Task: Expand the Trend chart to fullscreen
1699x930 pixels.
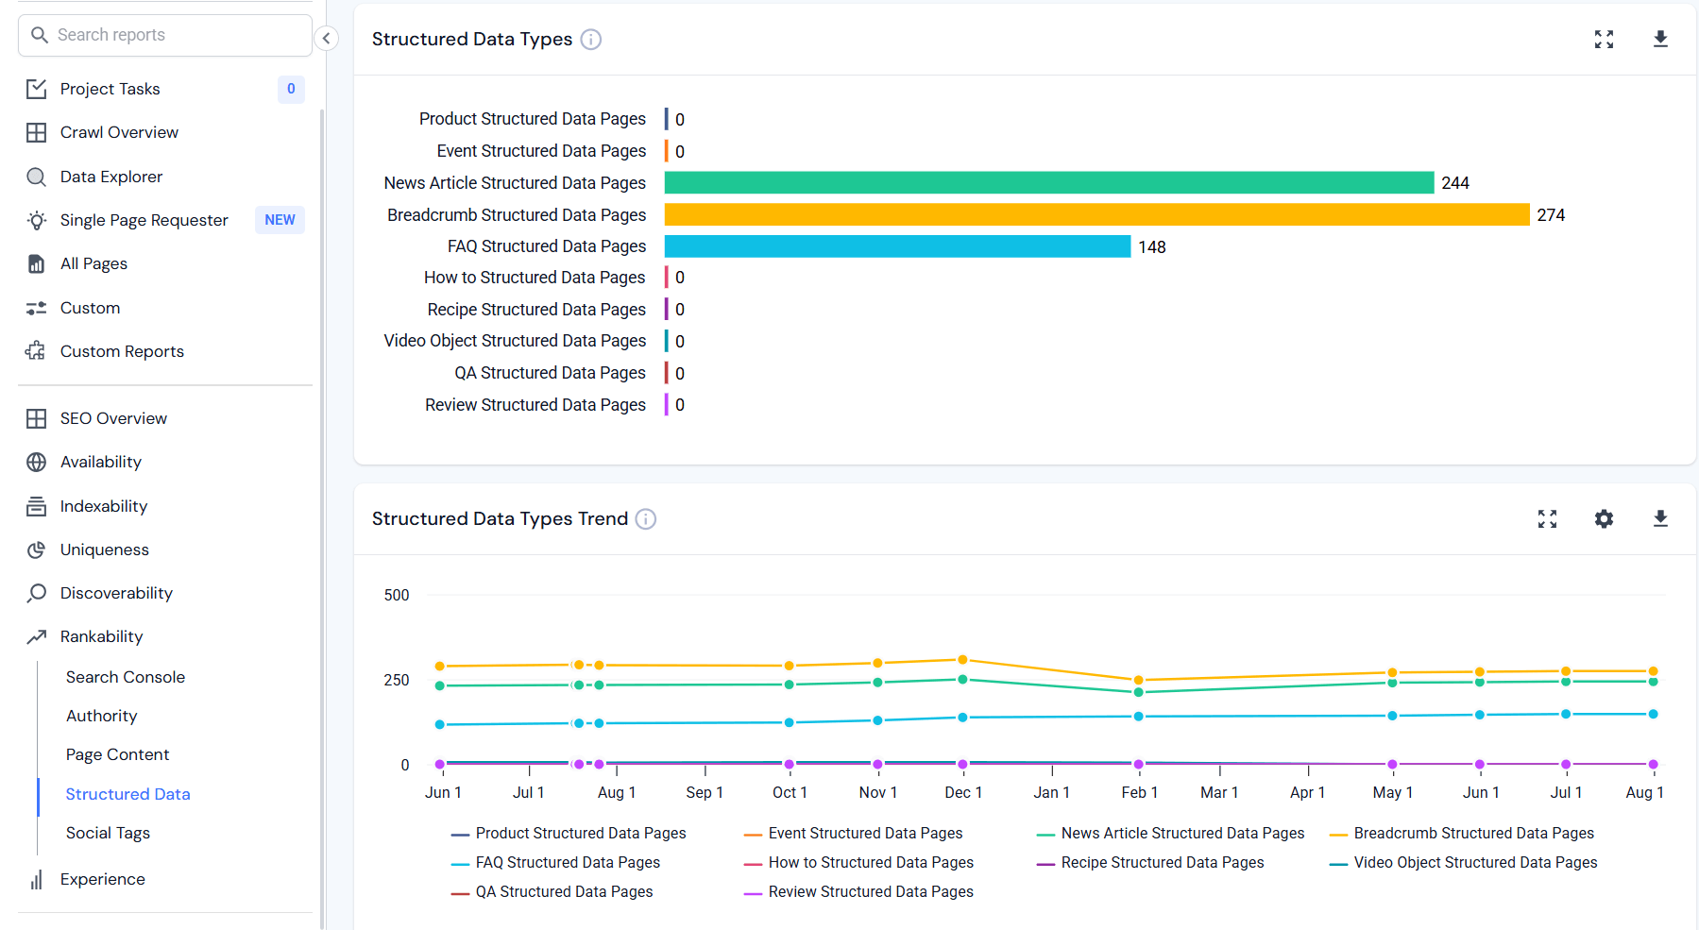Action: tap(1547, 518)
